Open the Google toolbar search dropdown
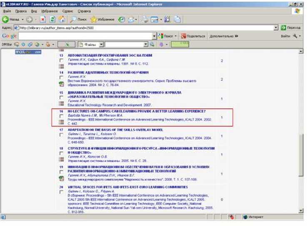The width and height of the screenshot is (307, 226). coord(155,36)
